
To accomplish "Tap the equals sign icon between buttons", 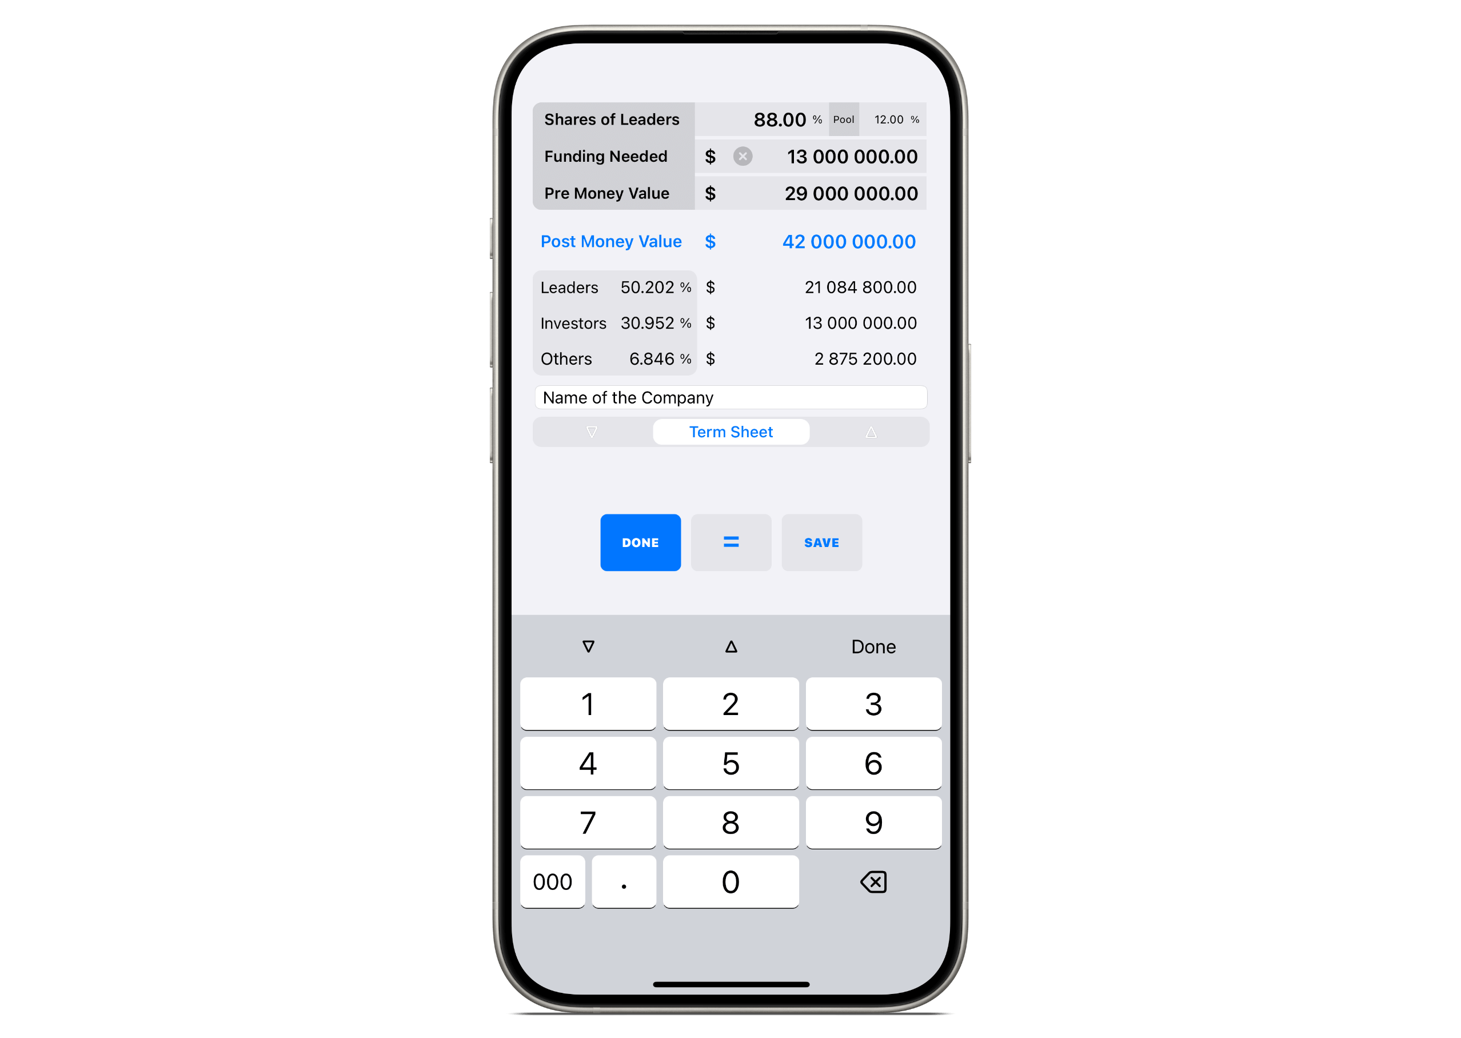I will pyautogui.click(x=731, y=542).
